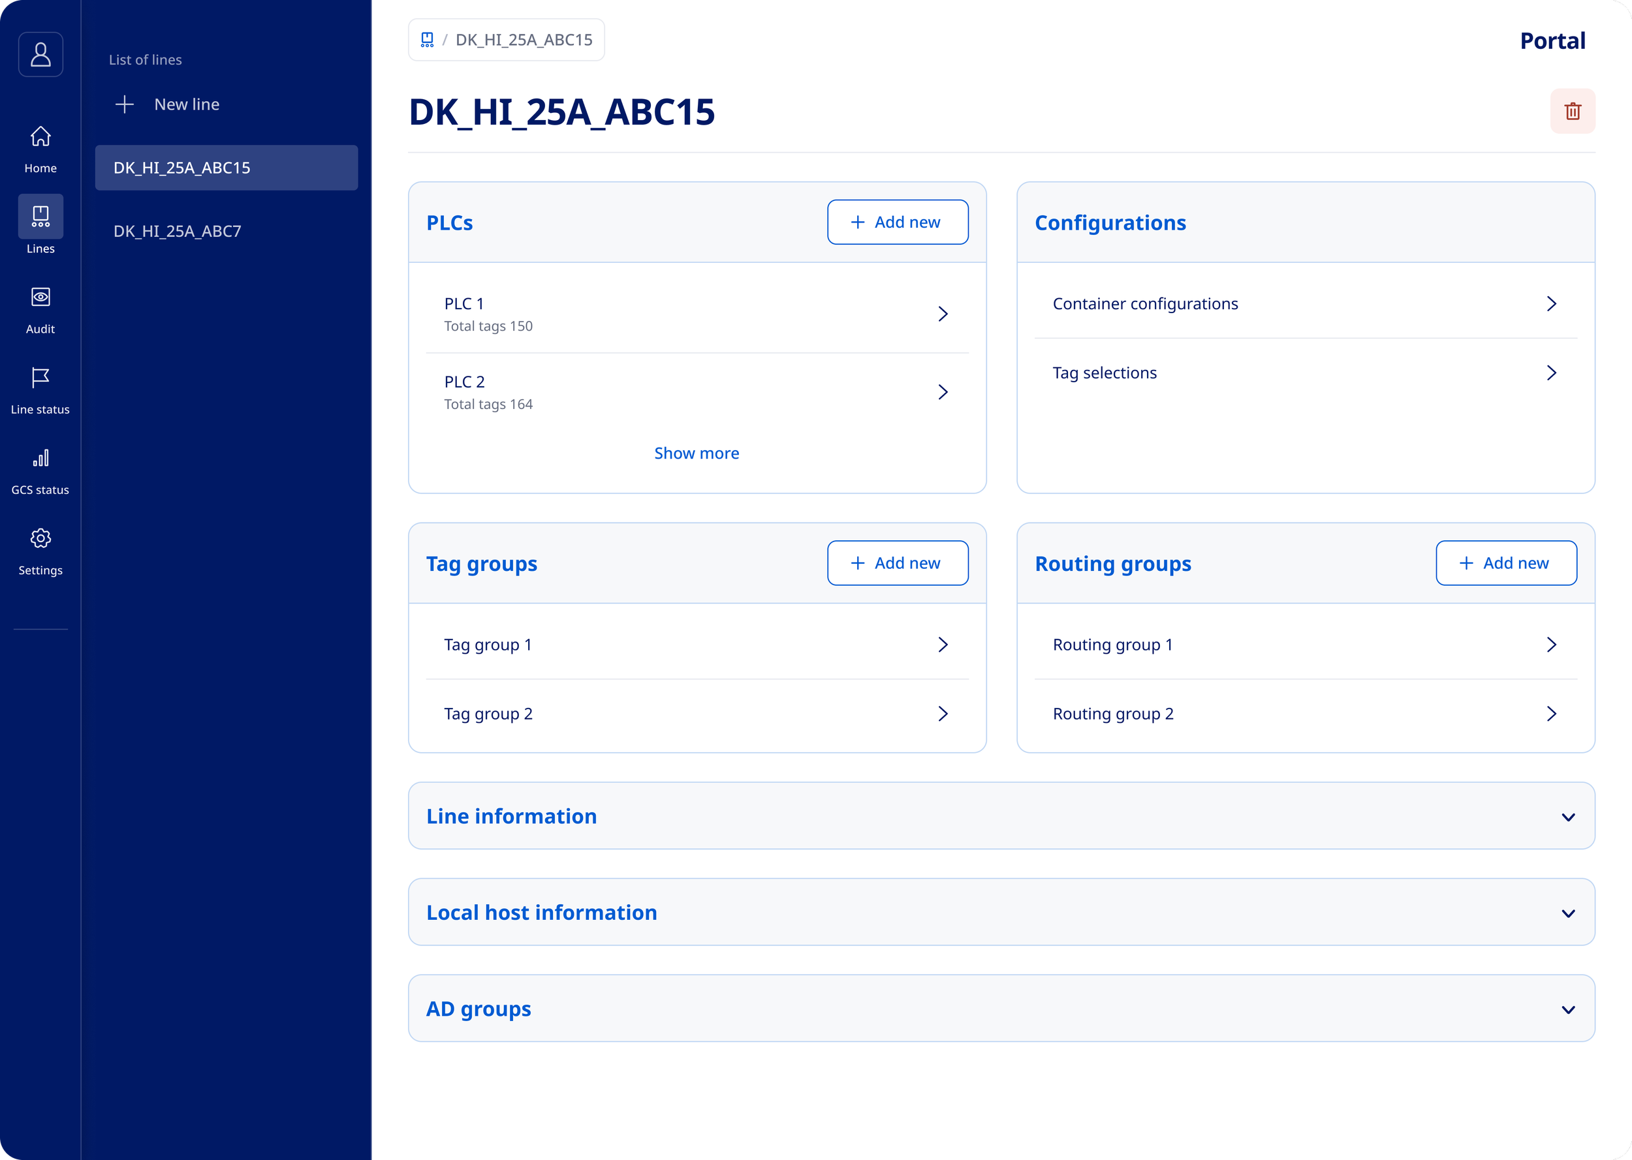This screenshot has width=1632, height=1160.
Task: Click the New line label
Action: pos(187,104)
